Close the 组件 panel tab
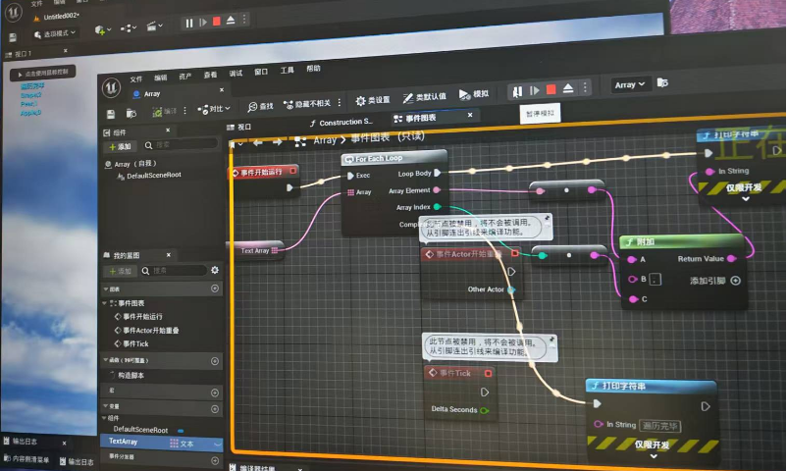 point(168,131)
